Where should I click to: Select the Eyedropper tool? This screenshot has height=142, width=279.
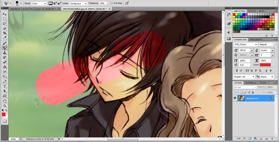click(x=5, y=38)
